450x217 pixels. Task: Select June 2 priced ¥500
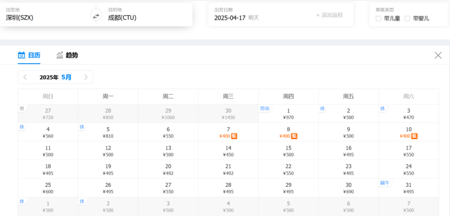[108, 206]
